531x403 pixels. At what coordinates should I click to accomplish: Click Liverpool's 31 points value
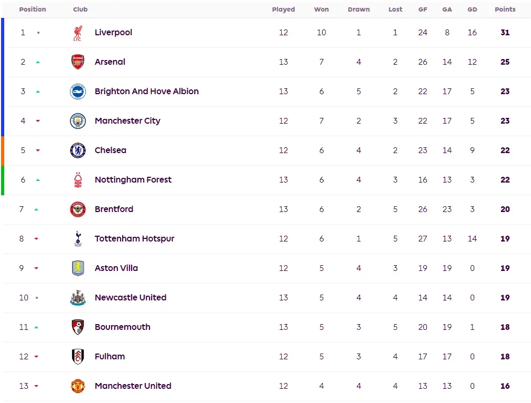pyautogui.click(x=505, y=33)
